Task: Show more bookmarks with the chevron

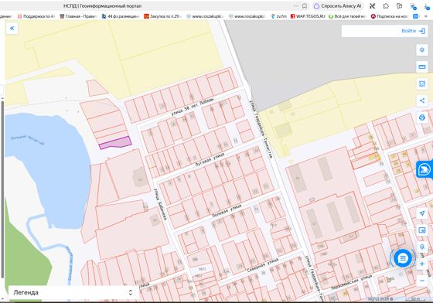Action: pyautogui.click(x=425, y=16)
